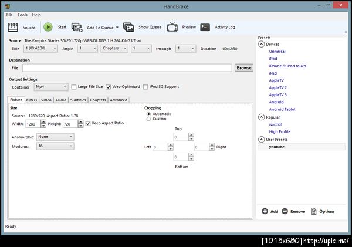Select the Android preset
This screenshot has width=352, height=247.
pos(276,102)
